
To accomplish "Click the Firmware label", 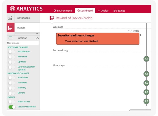I will pyautogui.click(x=22, y=83).
